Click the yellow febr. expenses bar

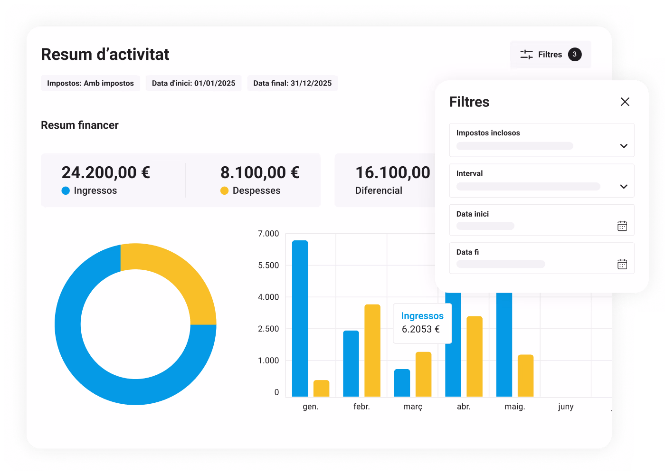click(372, 351)
